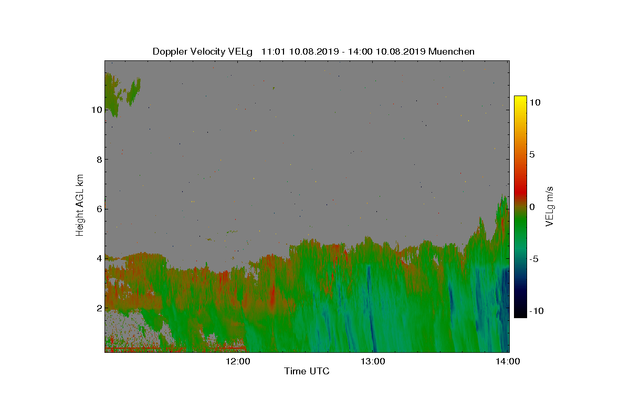Click the colorbar tick label -10
The height and width of the screenshot is (420, 630).
point(536,311)
